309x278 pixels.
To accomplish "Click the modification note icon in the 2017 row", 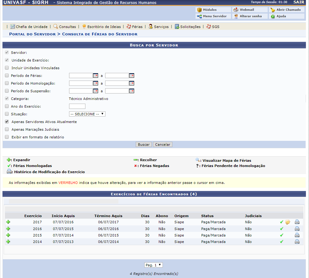I will coord(288,222).
